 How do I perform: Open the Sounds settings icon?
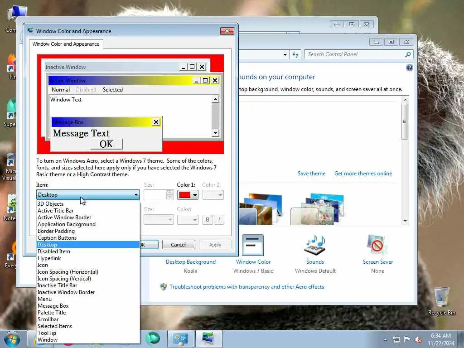[315, 245]
